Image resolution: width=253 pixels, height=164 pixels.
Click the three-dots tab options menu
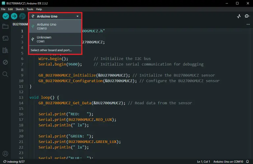coord(248,24)
